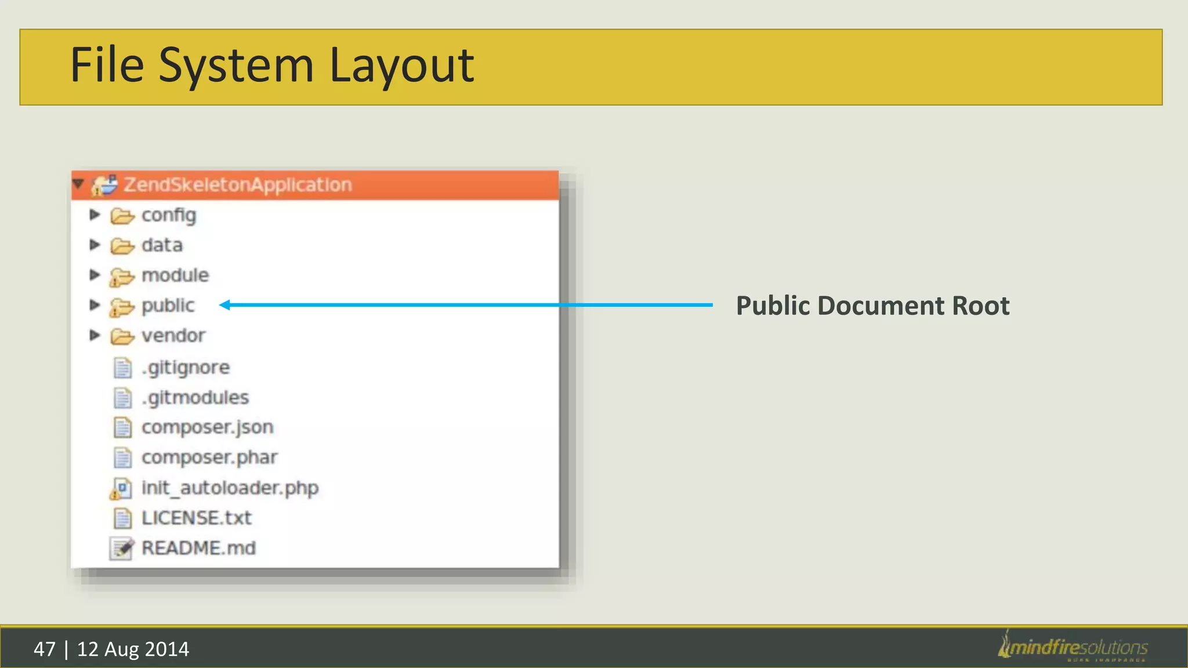The width and height of the screenshot is (1188, 668).
Task: Select the public folder name
Action: pyautogui.click(x=168, y=306)
